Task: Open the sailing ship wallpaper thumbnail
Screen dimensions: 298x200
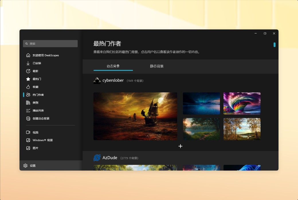Action: (x=135, y=116)
